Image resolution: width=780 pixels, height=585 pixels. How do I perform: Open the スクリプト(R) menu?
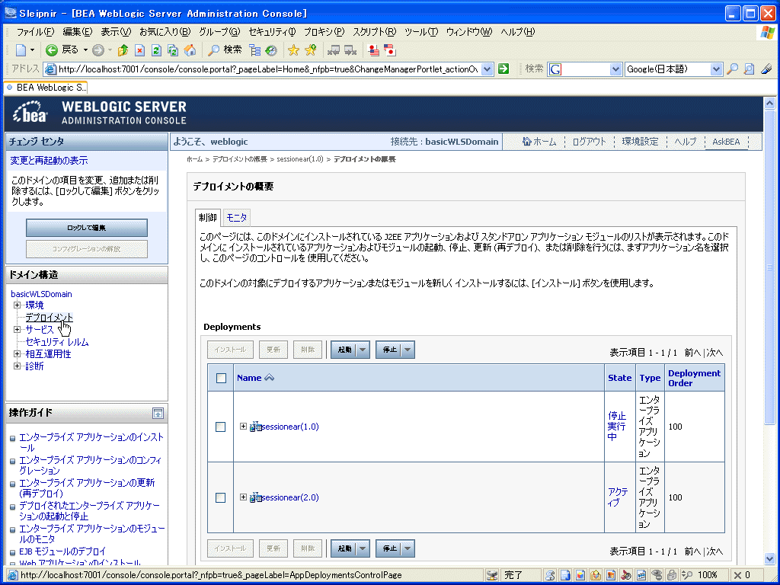[375, 32]
